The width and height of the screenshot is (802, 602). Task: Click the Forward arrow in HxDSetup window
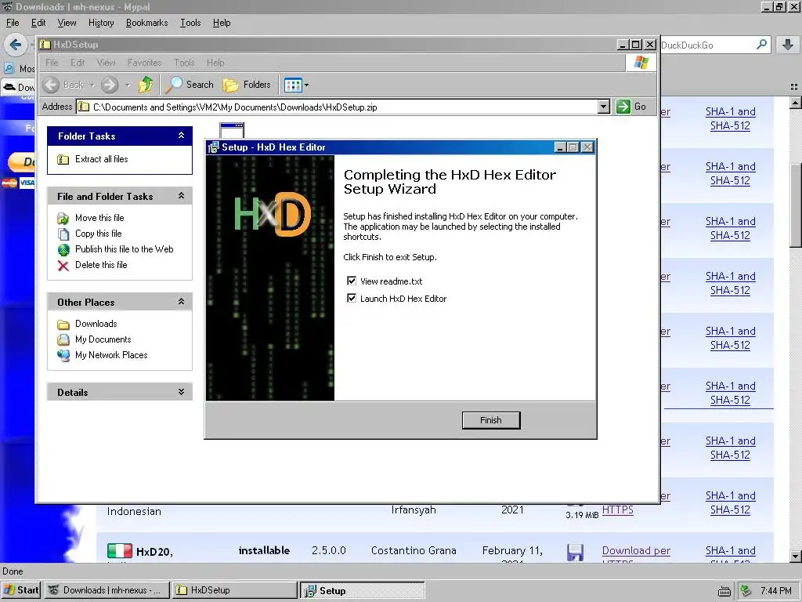coord(110,85)
